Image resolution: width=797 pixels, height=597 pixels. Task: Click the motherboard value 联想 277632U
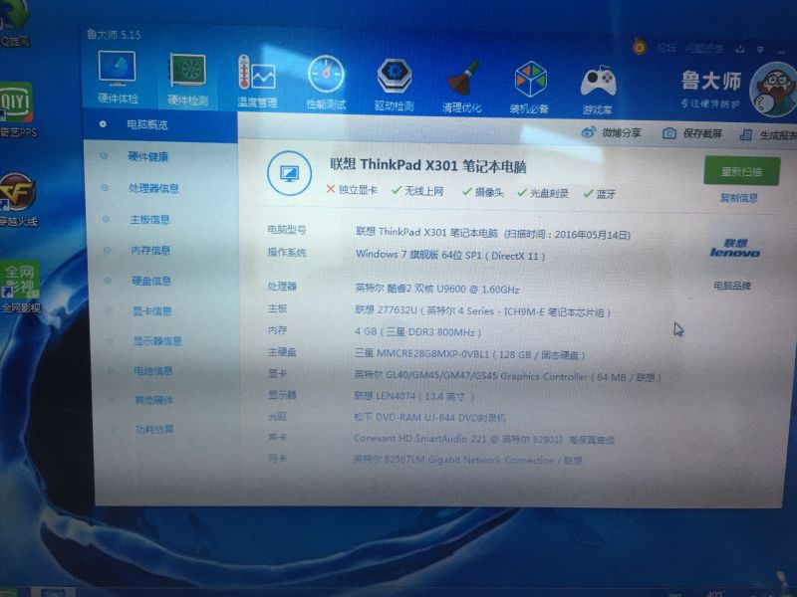[482, 310]
